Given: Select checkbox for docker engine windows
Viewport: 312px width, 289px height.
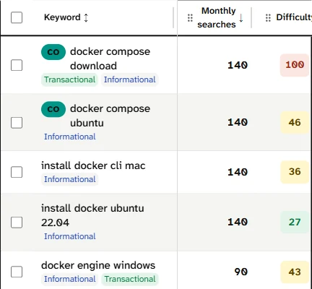Looking at the screenshot, I should 17,272.
